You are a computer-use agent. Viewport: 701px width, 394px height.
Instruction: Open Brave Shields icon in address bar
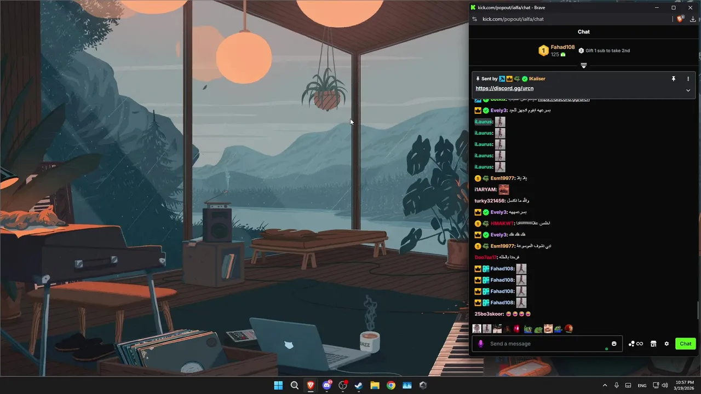pyautogui.click(x=681, y=19)
